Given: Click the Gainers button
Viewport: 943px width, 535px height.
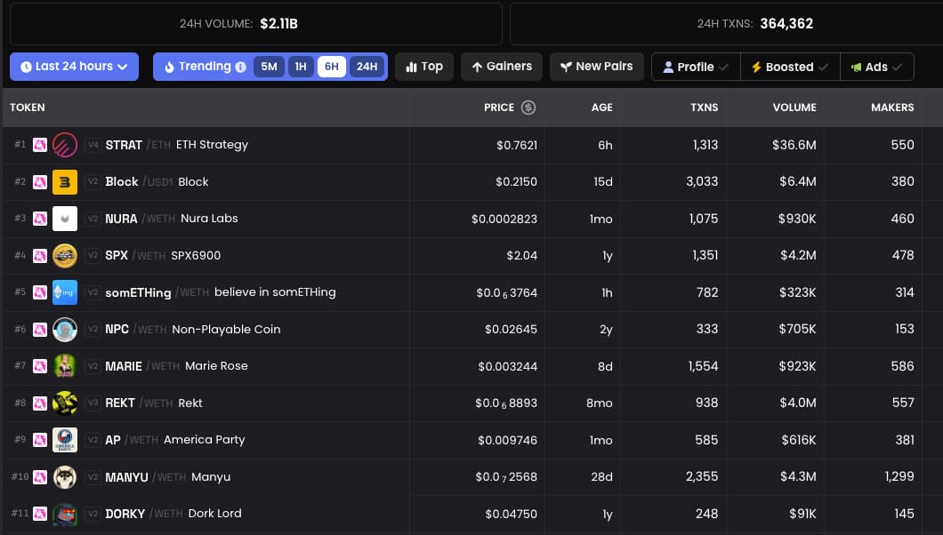Looking at the screenshot, I should (x=502, y=67).
